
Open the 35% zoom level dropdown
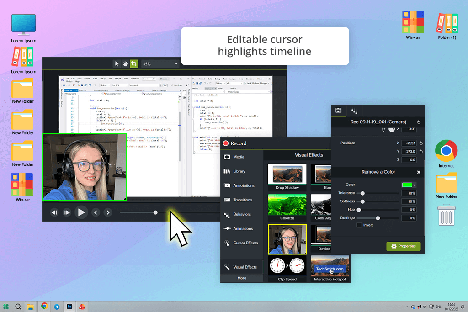(160, 64)
